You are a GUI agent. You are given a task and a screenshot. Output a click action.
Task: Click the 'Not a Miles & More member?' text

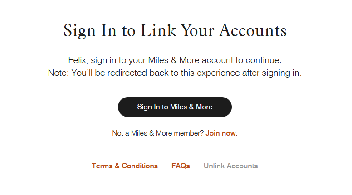(x=158, y=133)
